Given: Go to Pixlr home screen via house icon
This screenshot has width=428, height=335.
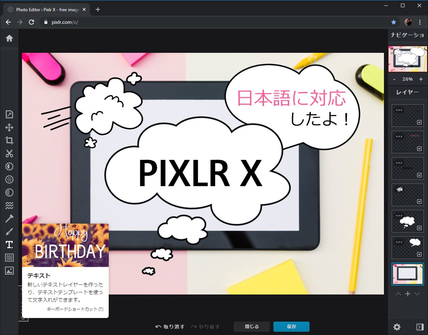Looking at the screenshot, I should click(x=9, y=38).
